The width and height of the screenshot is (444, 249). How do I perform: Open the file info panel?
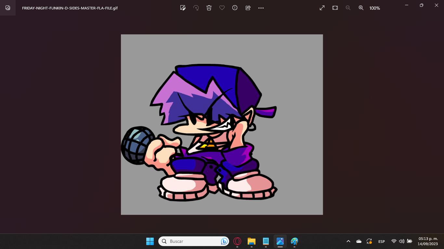coord(235,8)
